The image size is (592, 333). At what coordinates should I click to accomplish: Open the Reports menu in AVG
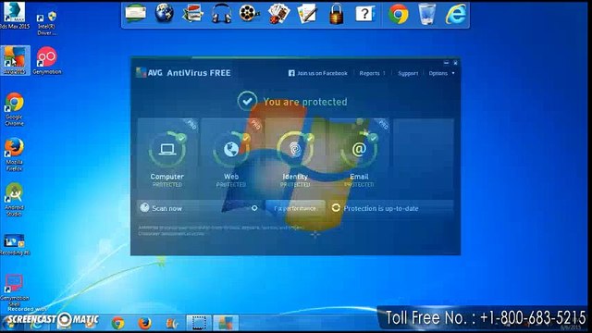372,73
